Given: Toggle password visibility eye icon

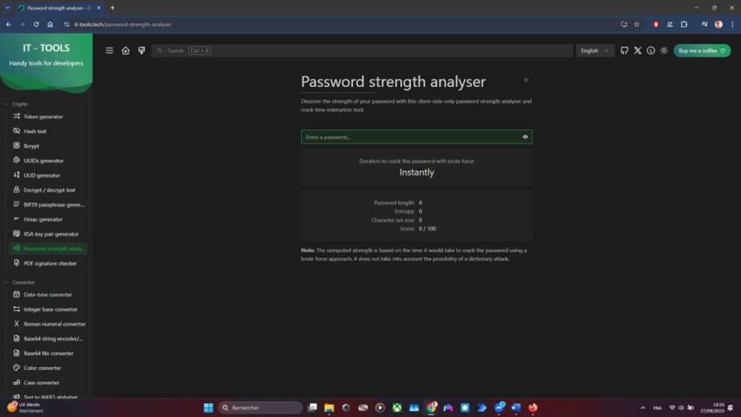Looking at the screenshot, I should coord(525,137).
